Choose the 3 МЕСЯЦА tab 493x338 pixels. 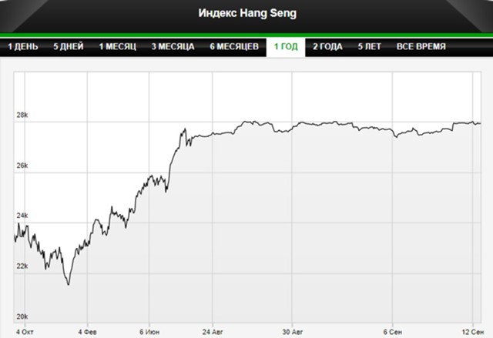coord(173,47)
